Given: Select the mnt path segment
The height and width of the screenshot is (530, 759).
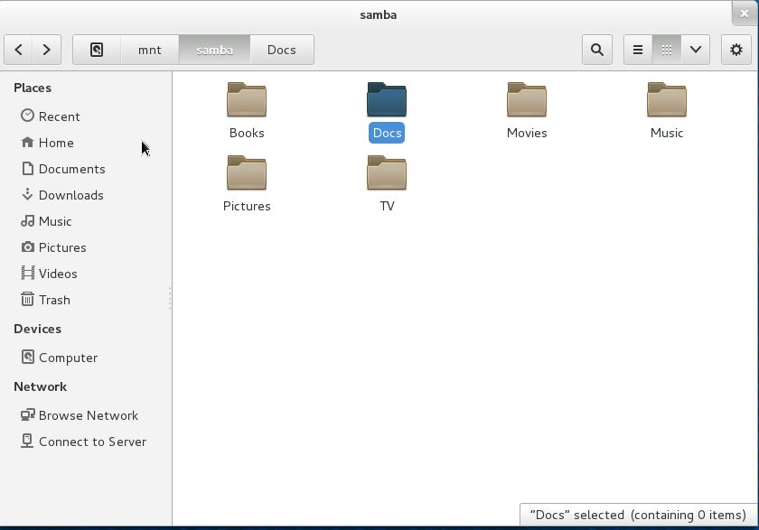Looking at the screenshot, I should [150, 50].
